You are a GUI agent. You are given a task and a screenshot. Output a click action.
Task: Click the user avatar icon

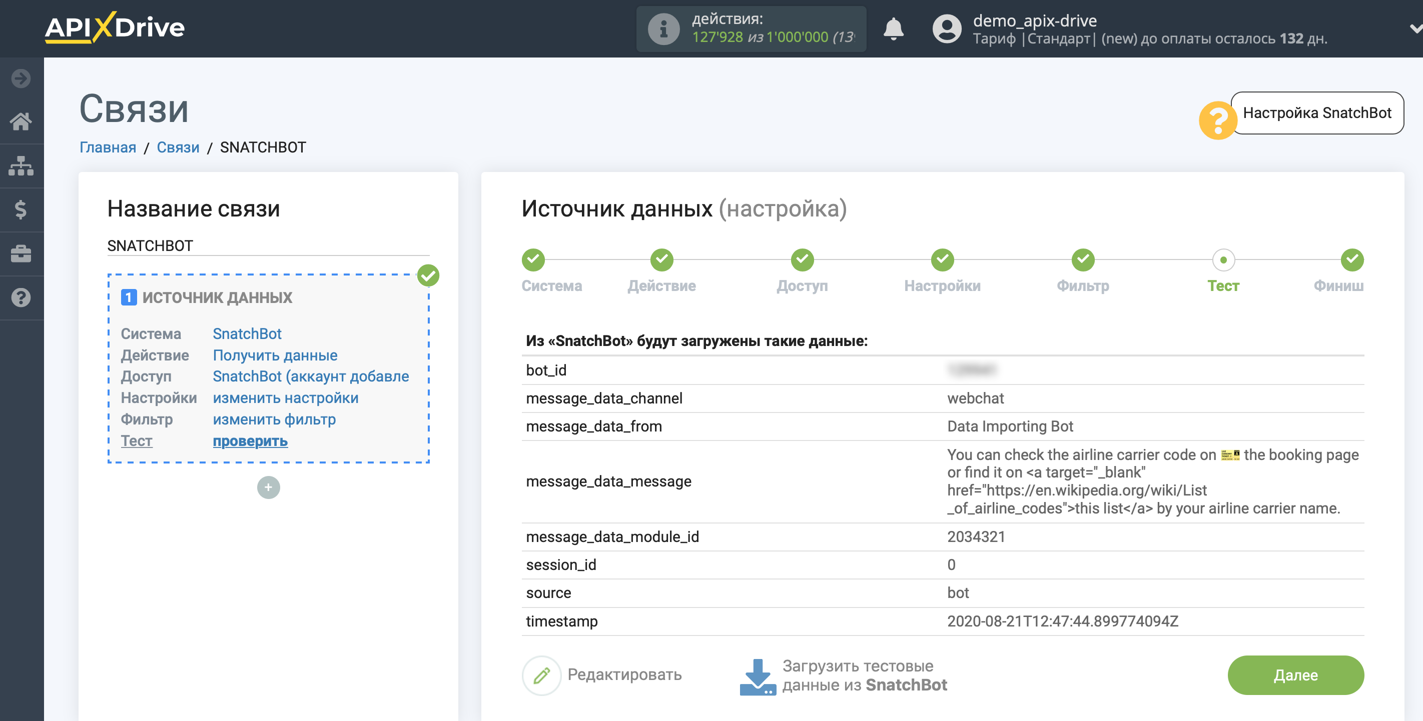[x=947, y=28]
